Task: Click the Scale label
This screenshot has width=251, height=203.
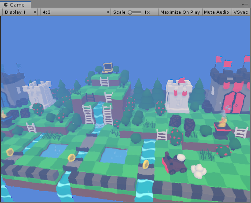Action: [x=119, y=12]
